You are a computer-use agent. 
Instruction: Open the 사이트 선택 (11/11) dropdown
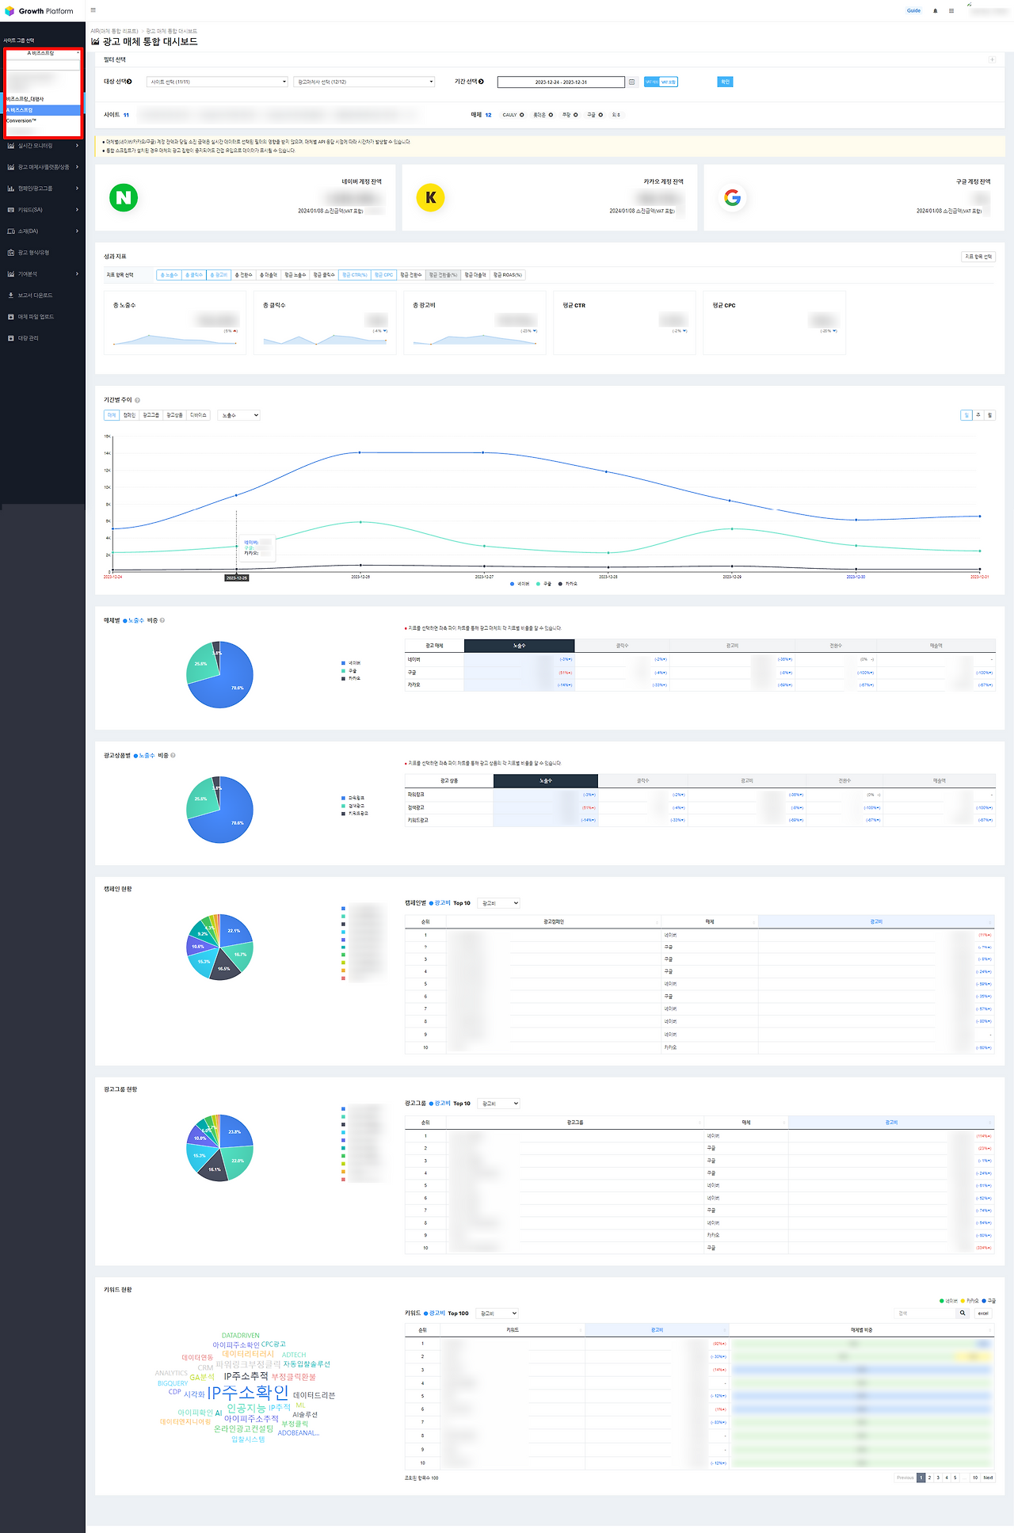click(x=217, y=82)
